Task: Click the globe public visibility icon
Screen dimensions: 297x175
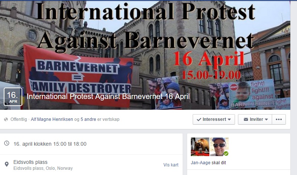Action: point(6,119)
